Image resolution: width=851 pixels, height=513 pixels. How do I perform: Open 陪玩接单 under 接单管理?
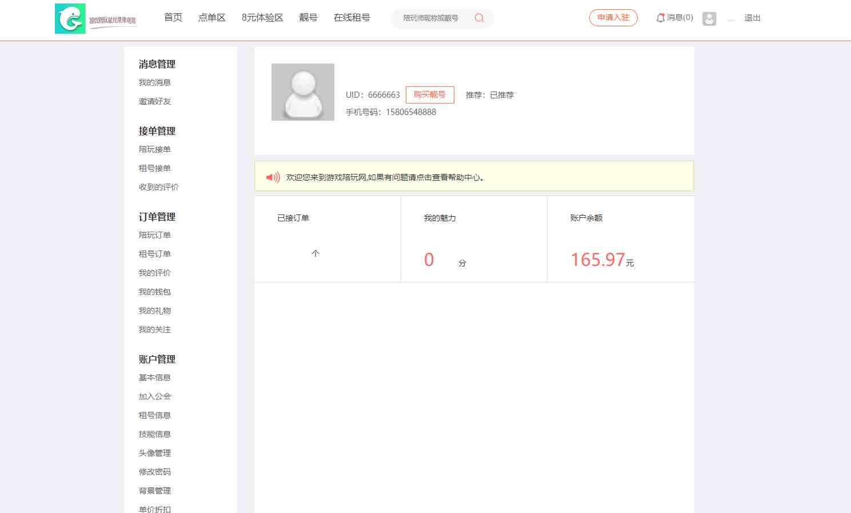click(155, 150)
